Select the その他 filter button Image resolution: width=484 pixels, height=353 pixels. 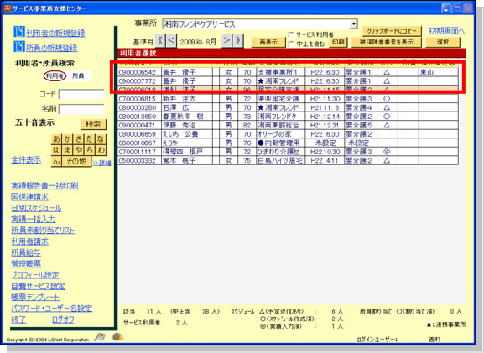pos(76,161)
